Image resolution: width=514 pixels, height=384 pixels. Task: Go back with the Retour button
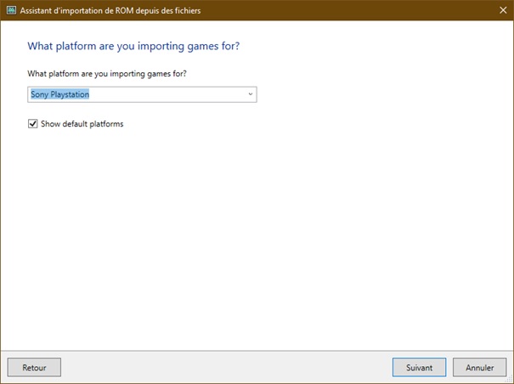click(x=34, y=367)
